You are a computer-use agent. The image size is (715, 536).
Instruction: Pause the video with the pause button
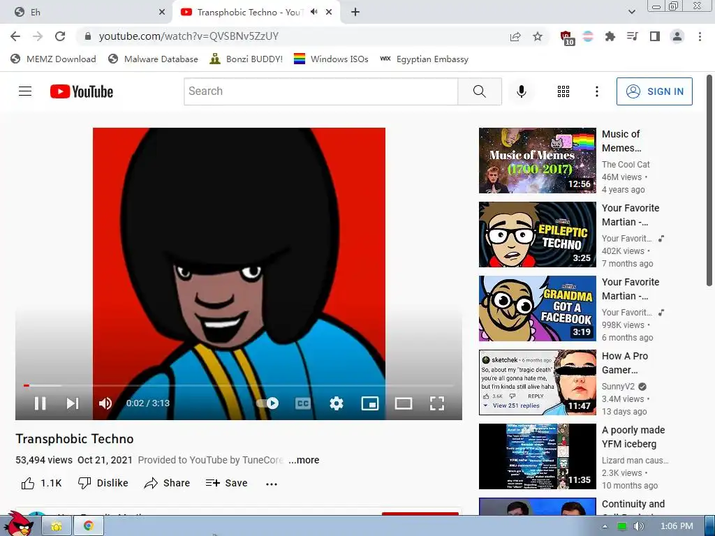pyautogui.click(x=40, y=403)
